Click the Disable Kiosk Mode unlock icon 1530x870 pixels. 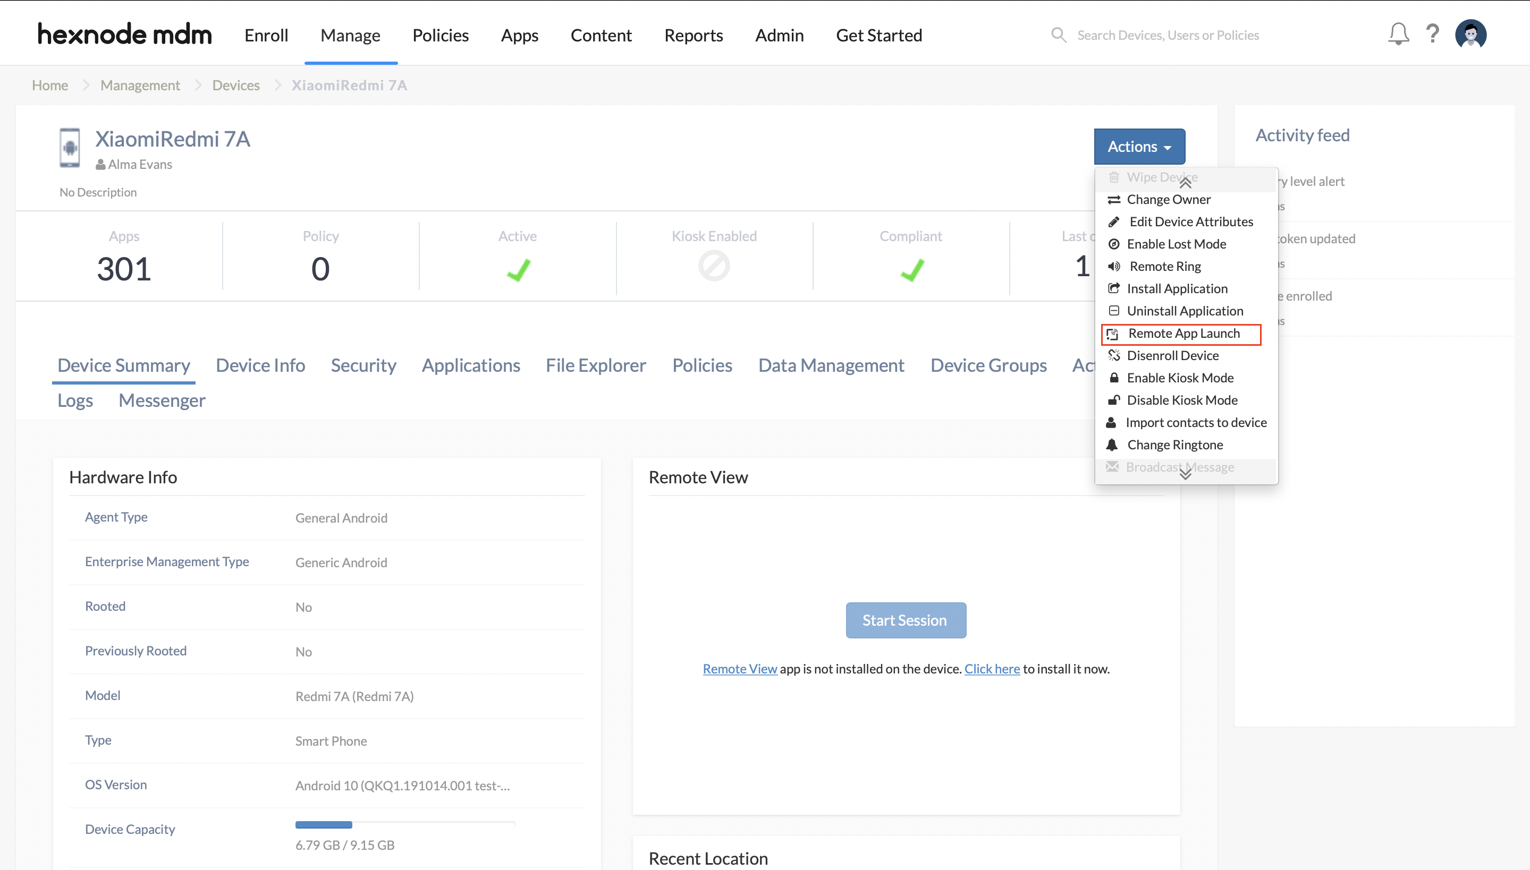(x=1113, y=400)
